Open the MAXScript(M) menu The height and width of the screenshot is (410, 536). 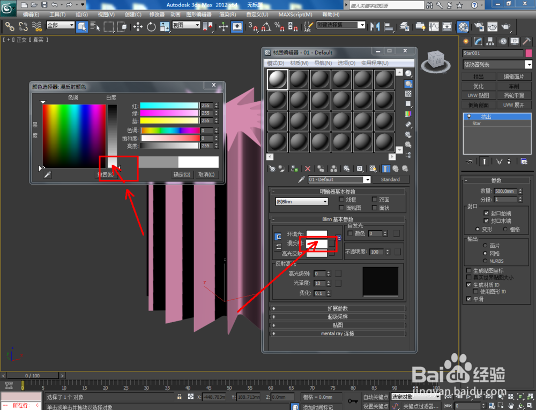pyautogui.click(x=295, y=14)
